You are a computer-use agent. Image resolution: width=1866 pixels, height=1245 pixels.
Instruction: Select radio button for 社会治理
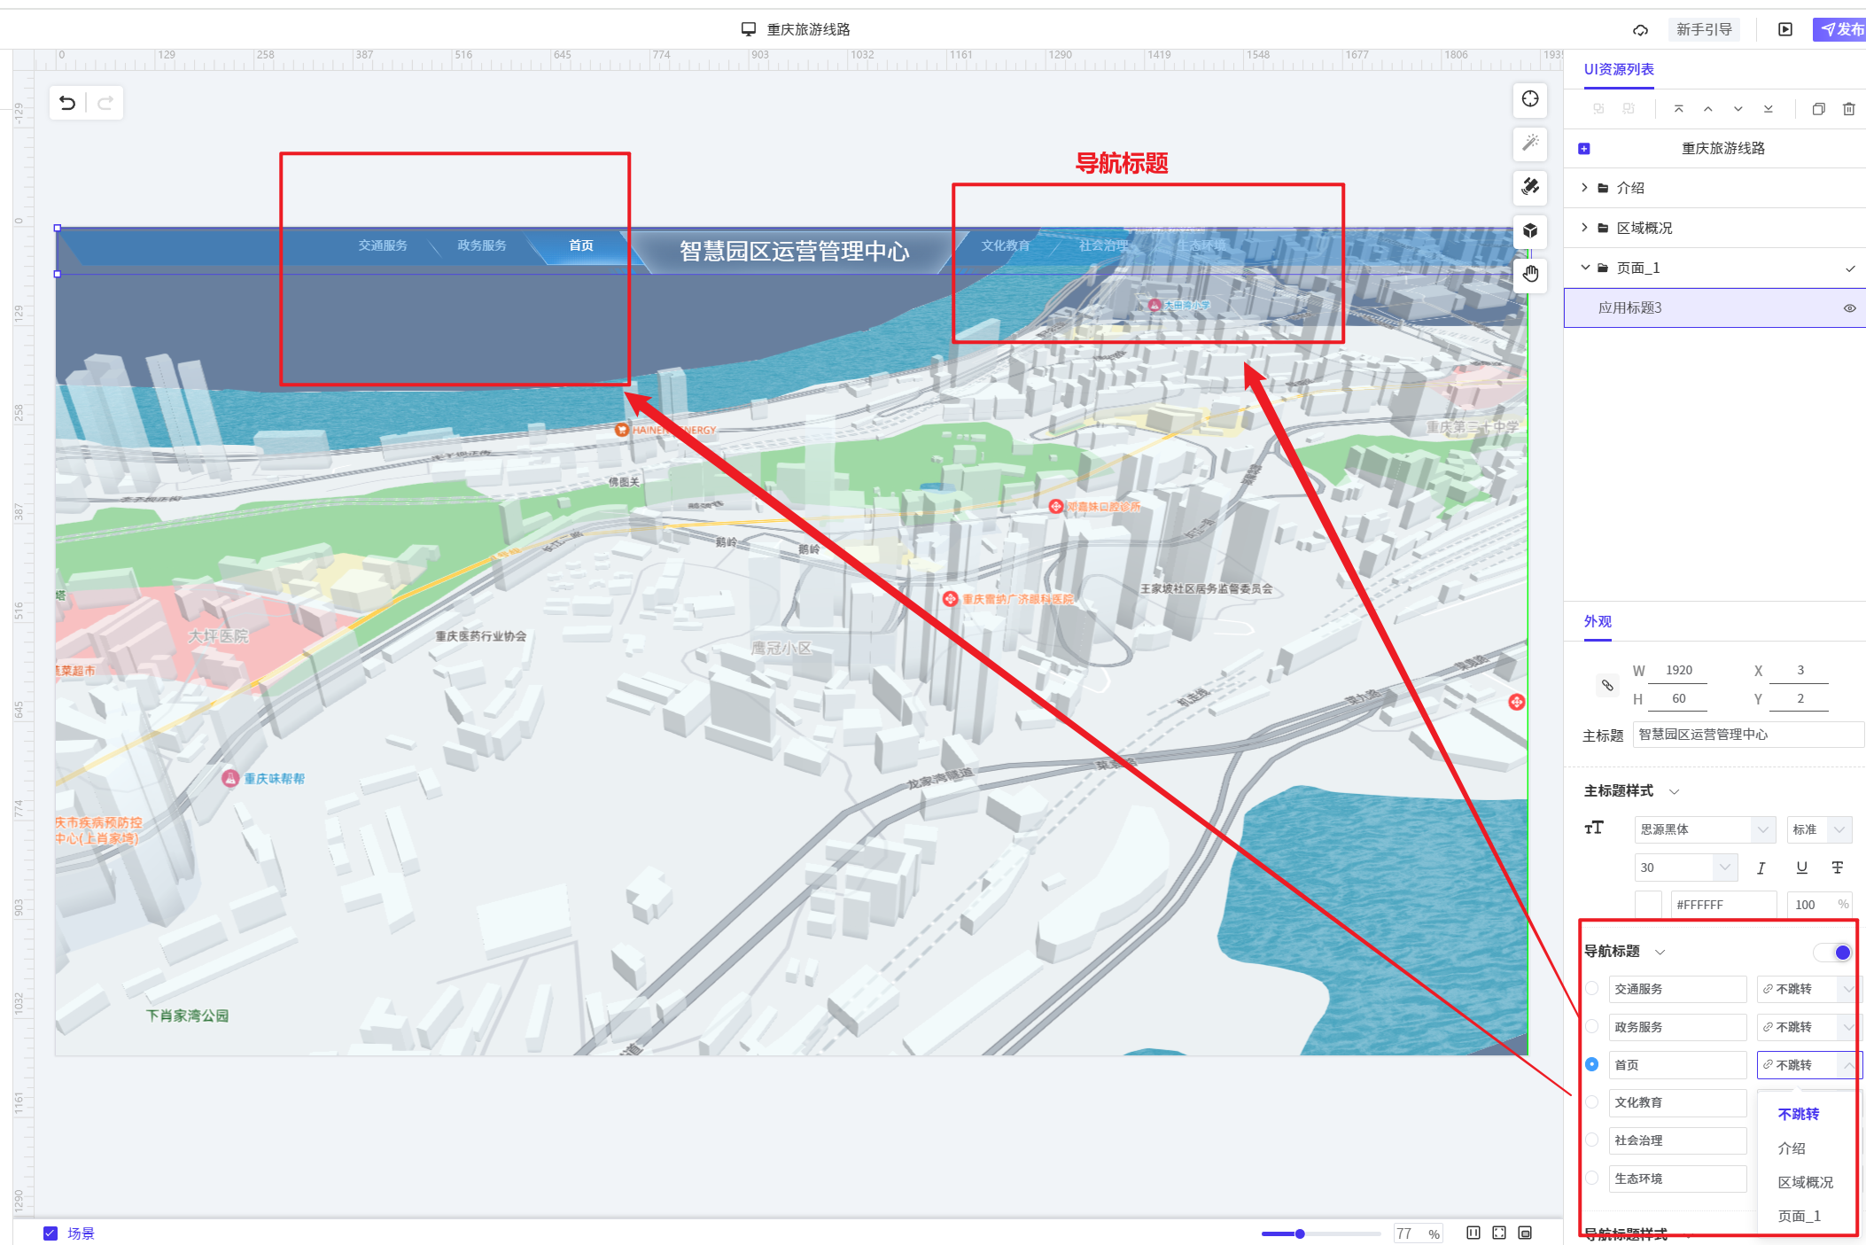pyautogui.click(x=1592, y=1140)
